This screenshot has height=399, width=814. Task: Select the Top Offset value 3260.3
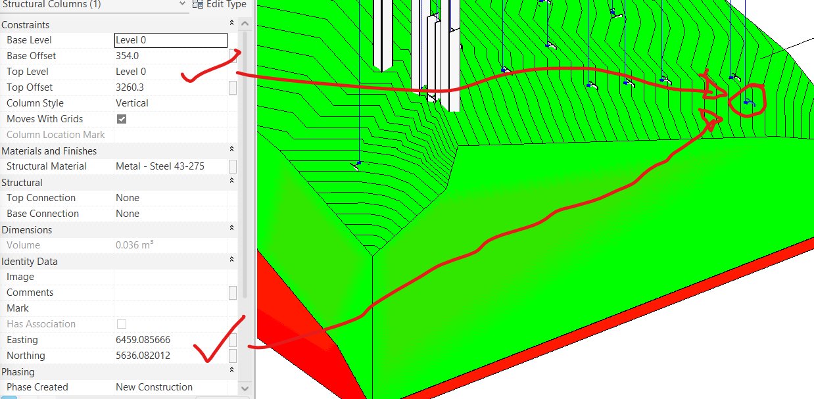(x=130, y=87)
